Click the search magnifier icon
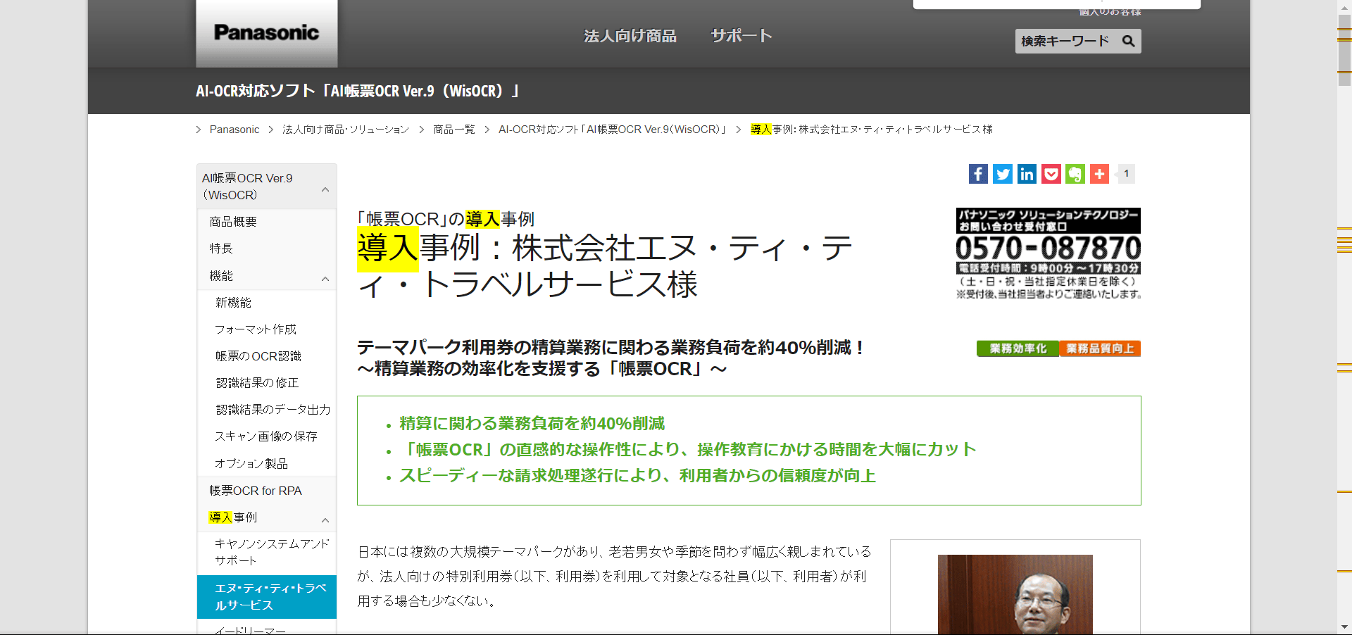 click(1128, 41)
